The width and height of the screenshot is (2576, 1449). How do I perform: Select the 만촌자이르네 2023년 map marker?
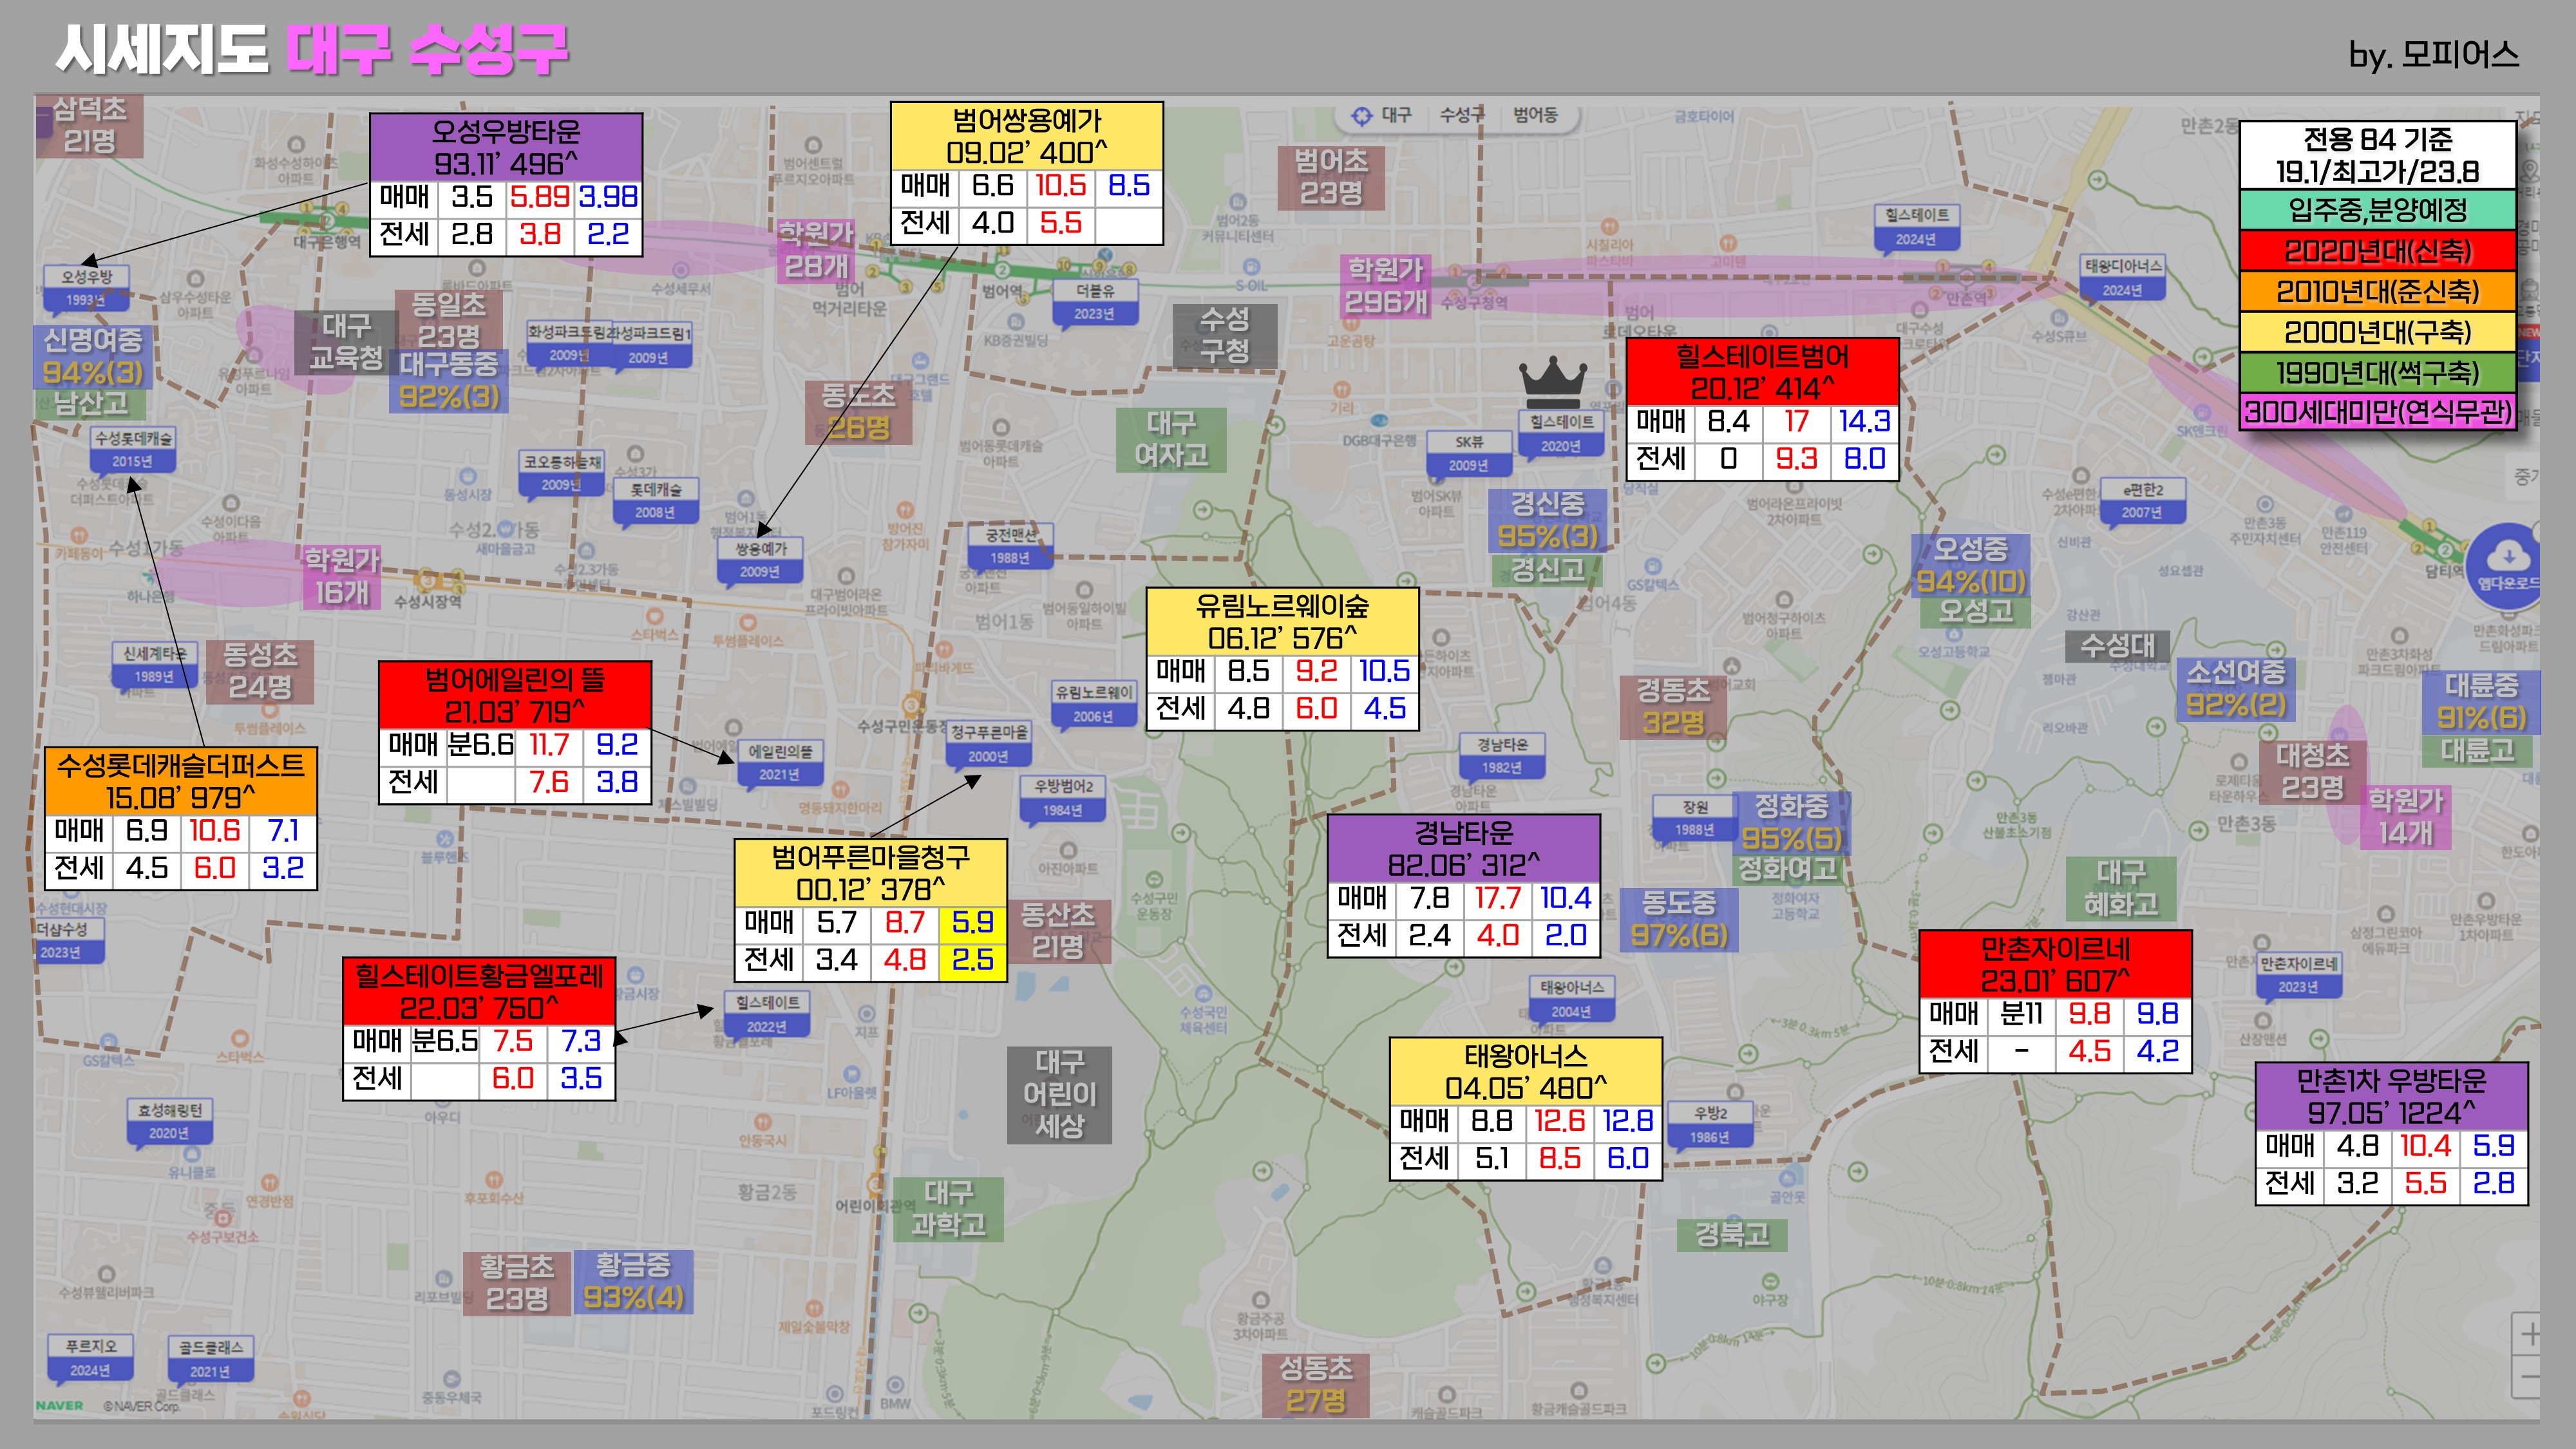point(2298,974)
